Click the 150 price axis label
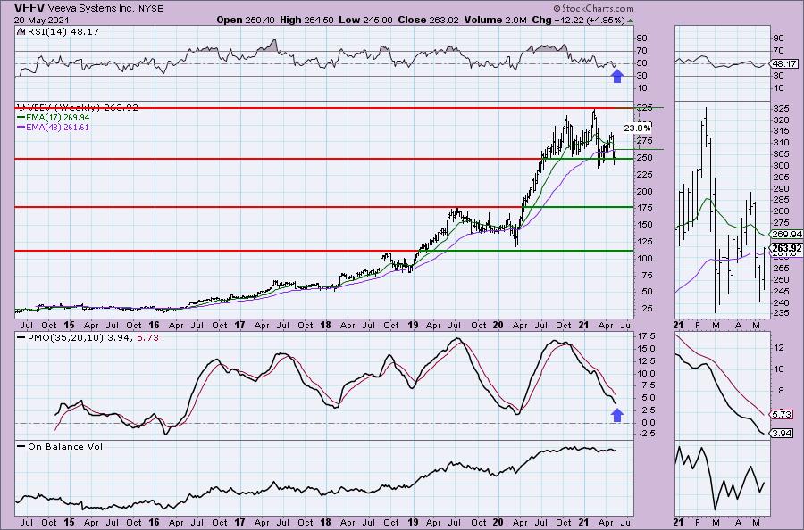804x530 pixels. click(644, 225)
